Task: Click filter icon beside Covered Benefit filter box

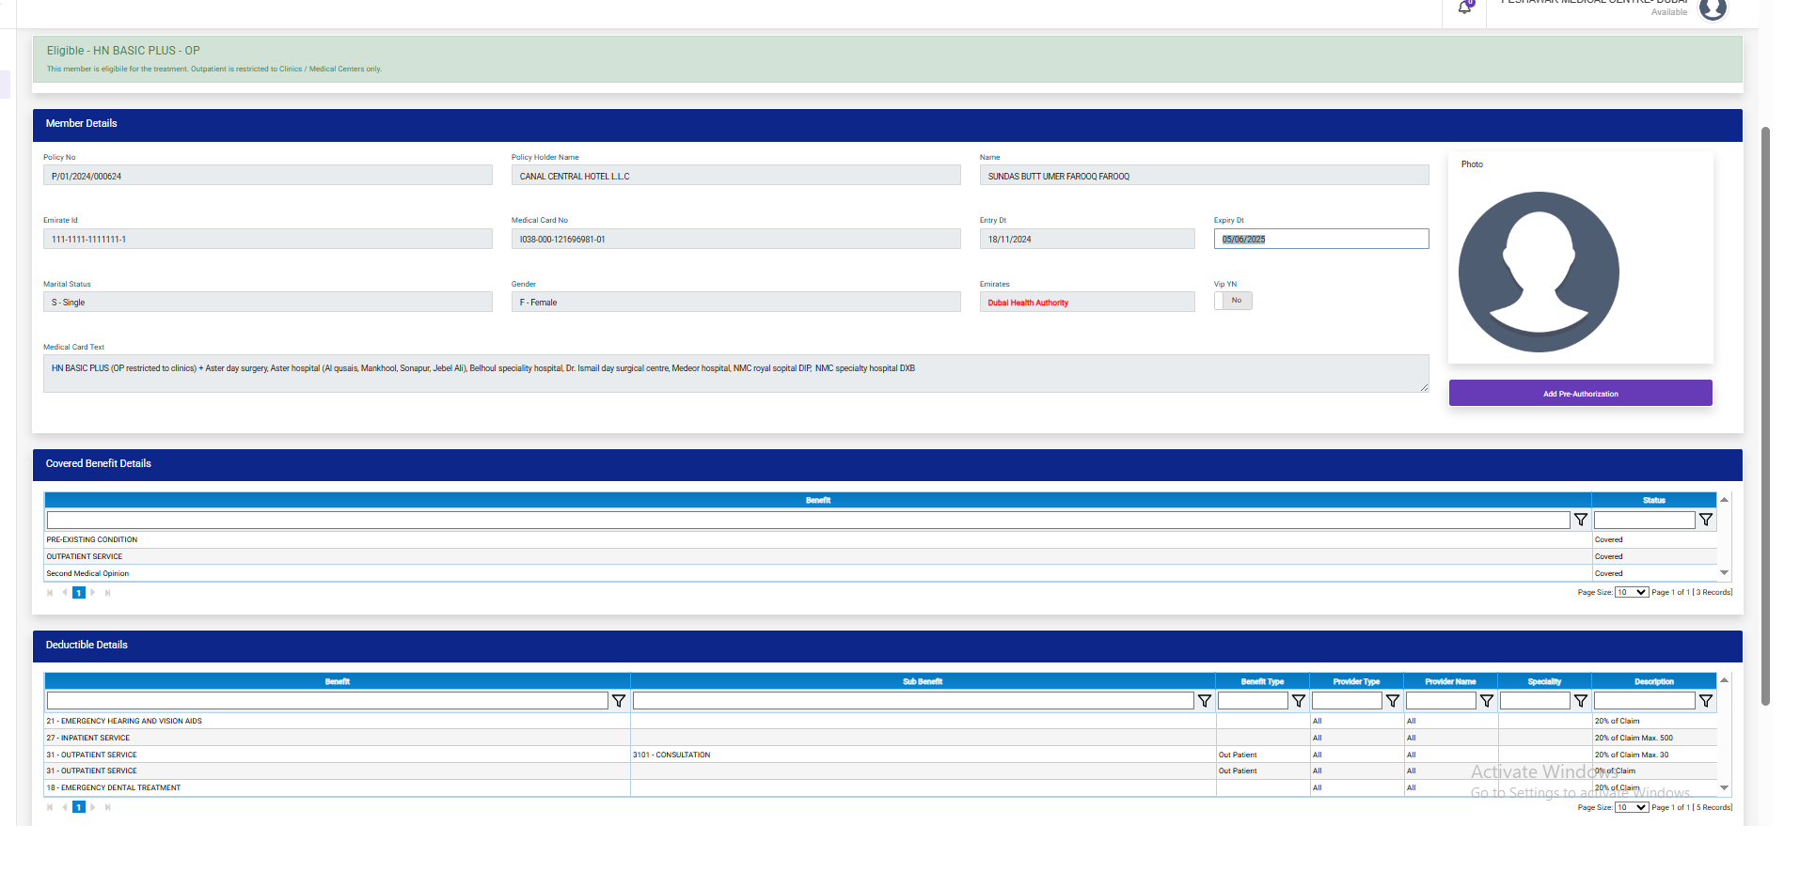Action: point(1581,520)
